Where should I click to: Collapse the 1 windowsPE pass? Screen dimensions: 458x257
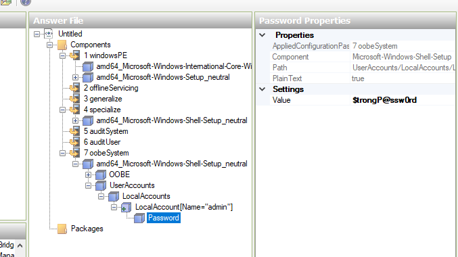[62, 55]
